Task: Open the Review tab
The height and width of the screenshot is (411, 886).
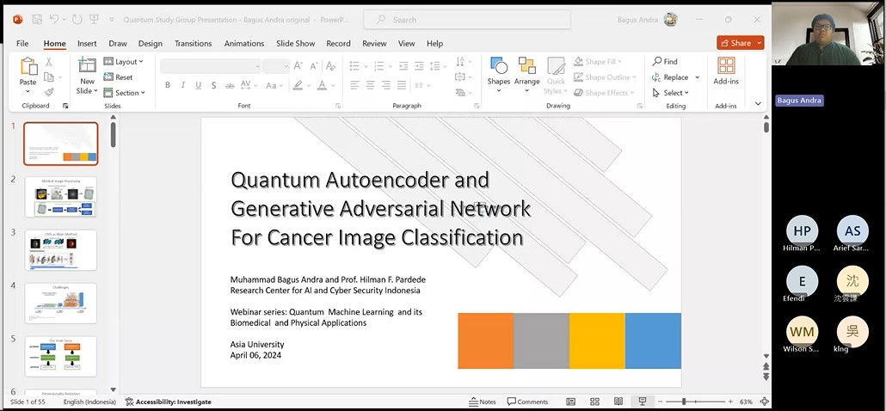Action: pos(374,44)
